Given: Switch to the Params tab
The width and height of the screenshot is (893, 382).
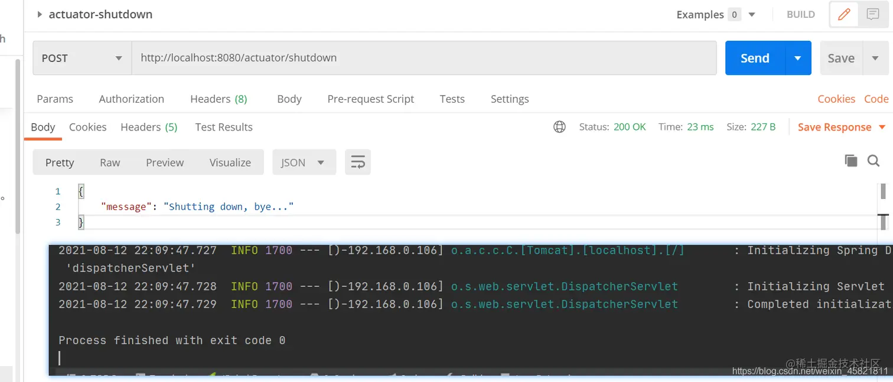Looking at the screenshot, I should 55,99.
